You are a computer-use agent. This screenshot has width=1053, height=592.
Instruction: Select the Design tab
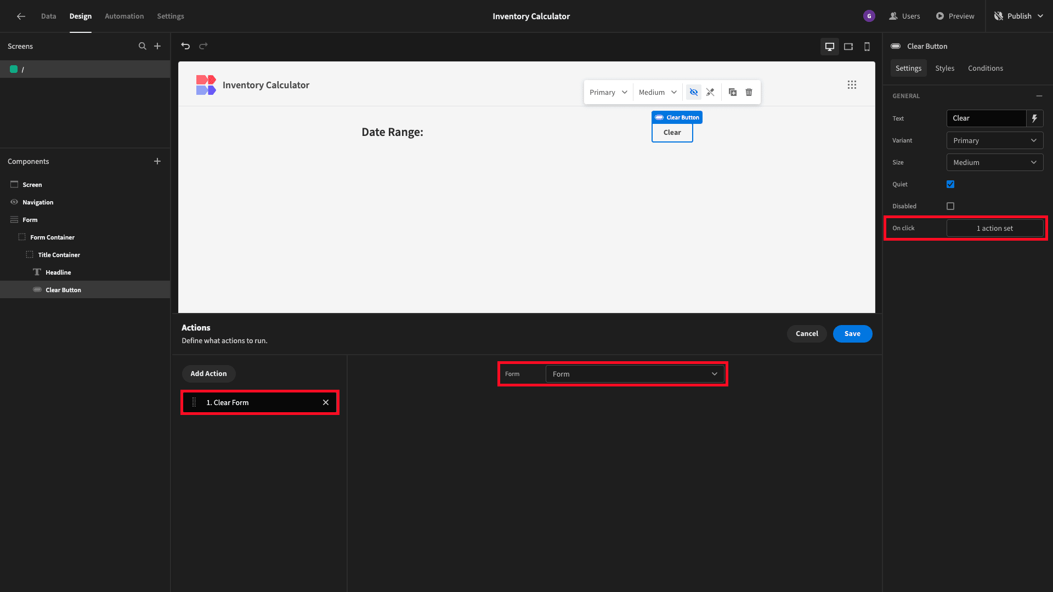point(81,16)
